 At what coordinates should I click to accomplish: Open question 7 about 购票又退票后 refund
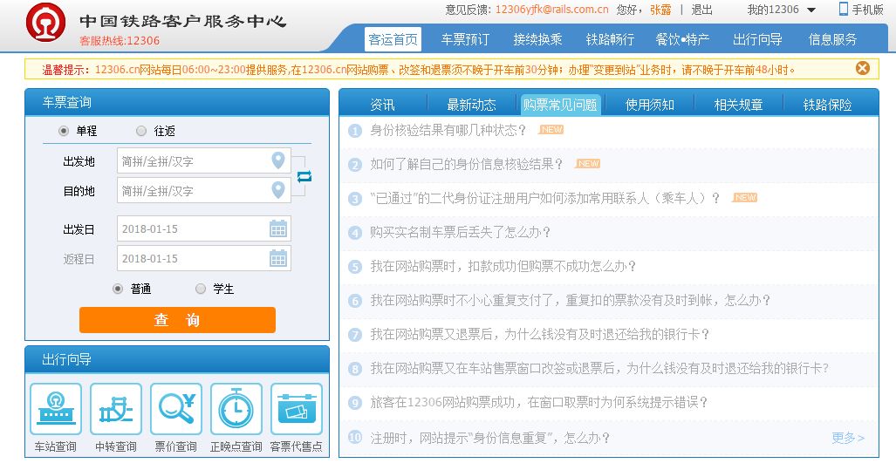[539, 334]
